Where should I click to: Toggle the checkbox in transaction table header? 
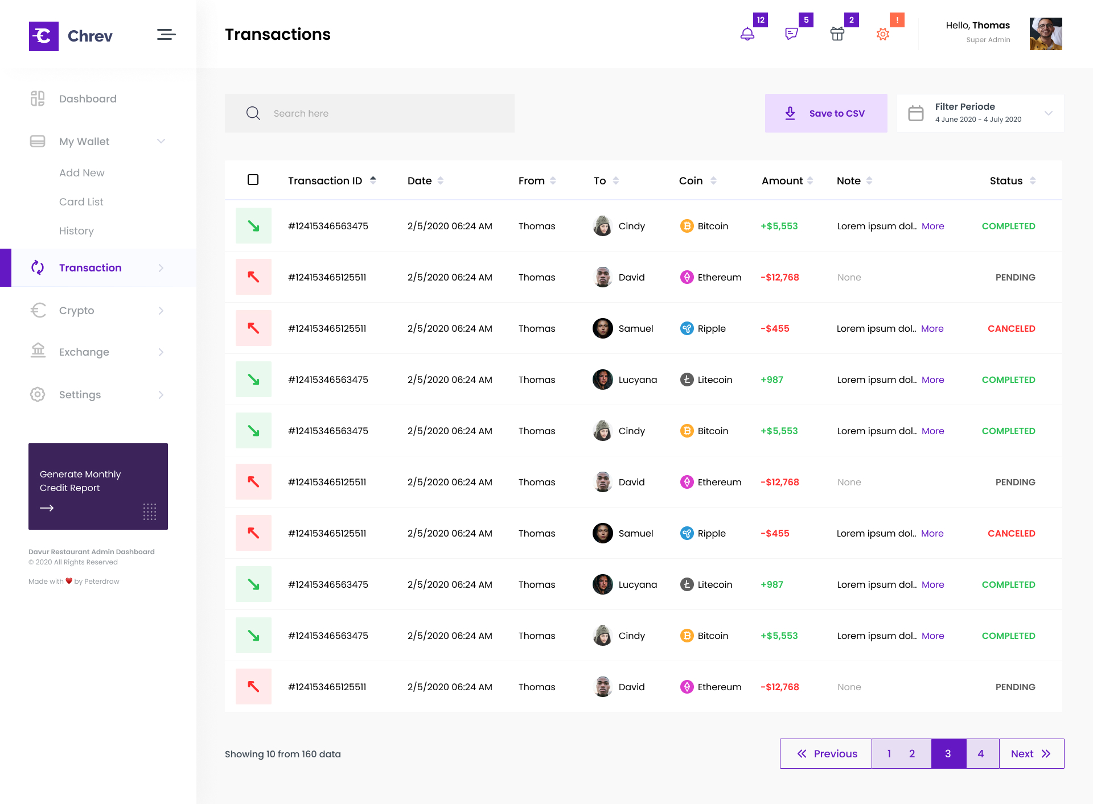[253, 180]
